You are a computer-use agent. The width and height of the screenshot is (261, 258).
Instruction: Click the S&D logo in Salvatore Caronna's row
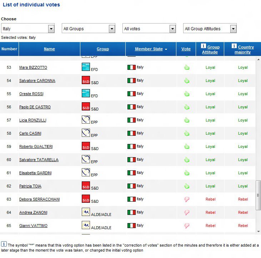tap(86, 80)
